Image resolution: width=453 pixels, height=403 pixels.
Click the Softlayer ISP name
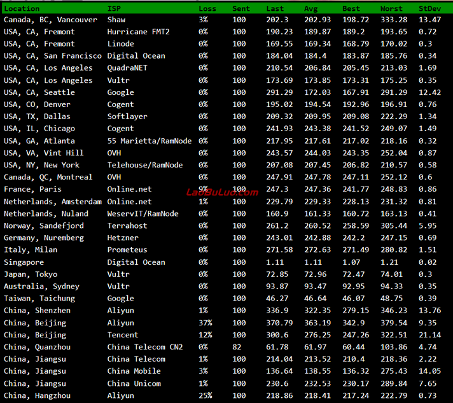coord(127,117)
